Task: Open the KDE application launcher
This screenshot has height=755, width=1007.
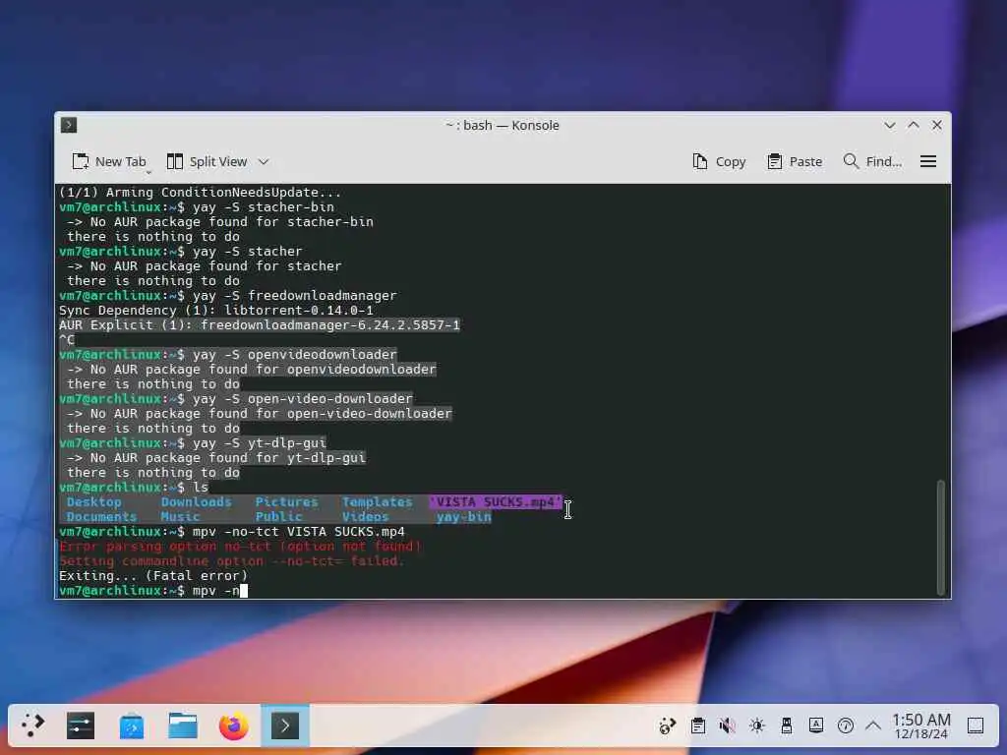Action: pos(32,726)
